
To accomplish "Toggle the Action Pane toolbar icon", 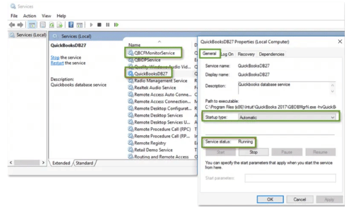I will [79, 25].
